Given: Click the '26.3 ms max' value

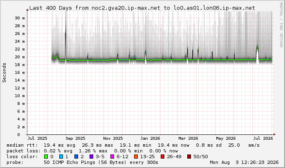Looking at the screenshot, I should [x=97, y=145].
